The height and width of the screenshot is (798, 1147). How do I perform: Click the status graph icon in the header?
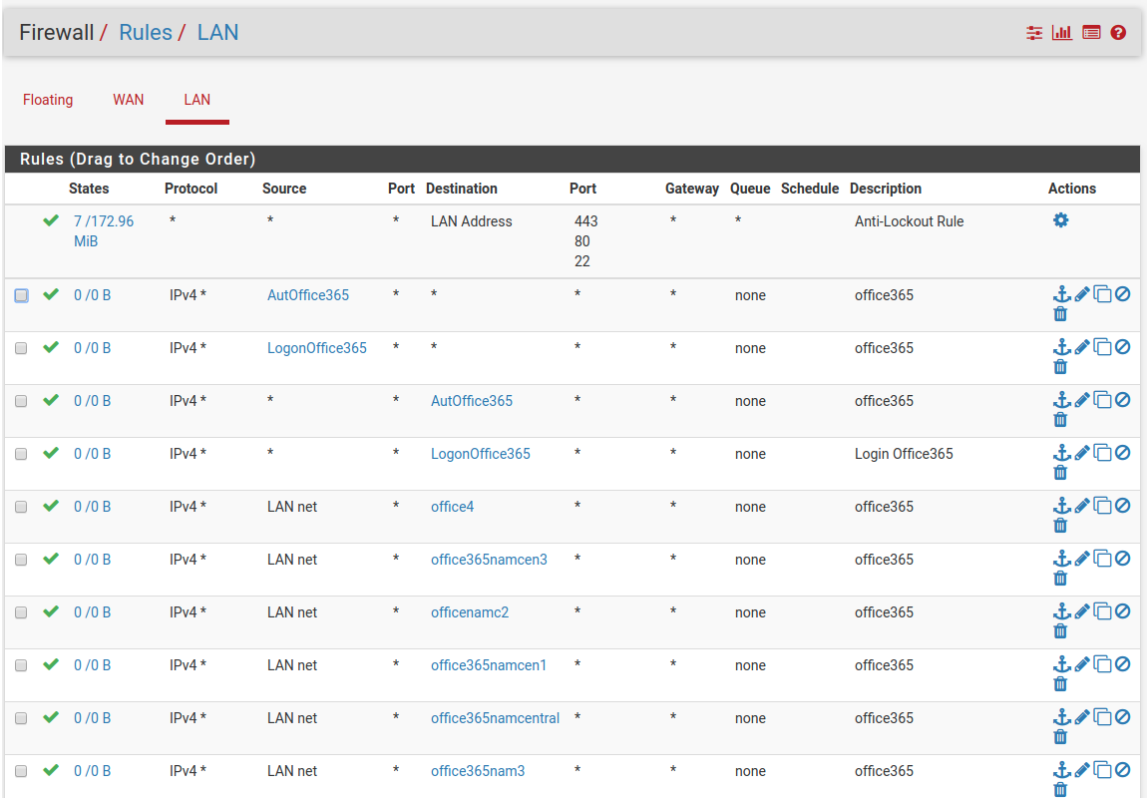coord(1062,32)
